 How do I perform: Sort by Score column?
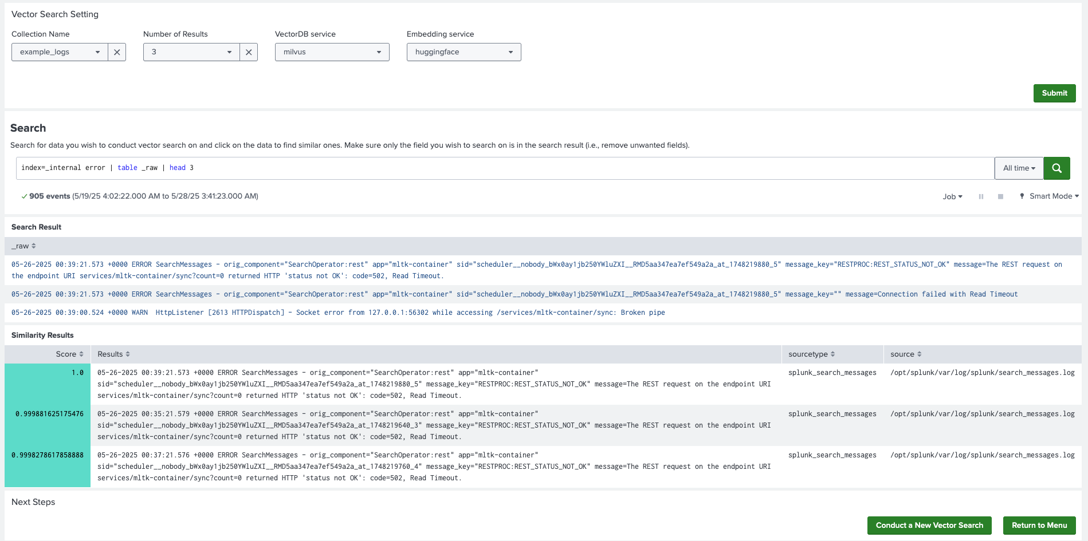point(69,354)
